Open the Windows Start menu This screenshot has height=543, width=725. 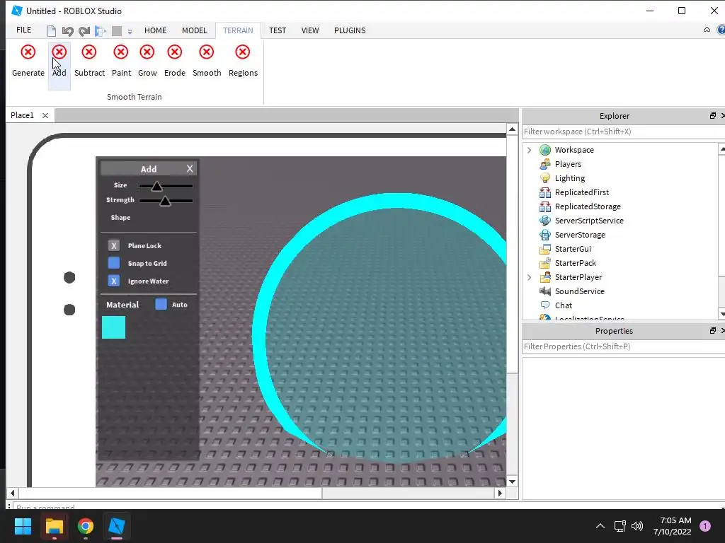click(x=23, y=526)
